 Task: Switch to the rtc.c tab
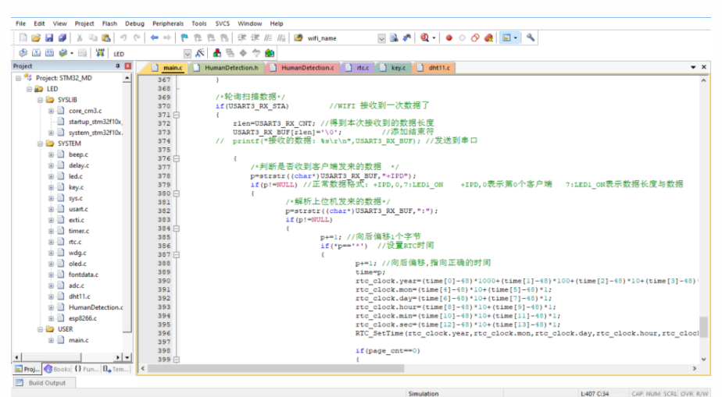(x=358, y=68)
